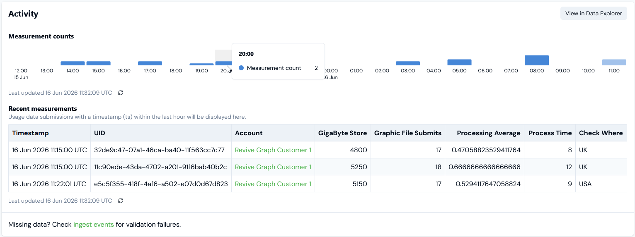Click GigaByte Store value 5250
Screen dimensions: 635x237
[359, 167]
